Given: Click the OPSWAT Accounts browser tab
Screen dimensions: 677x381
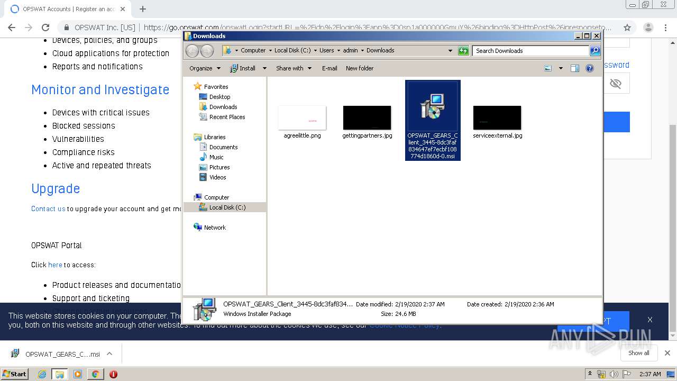Looking at the screenshot, I should coord(67,9).
